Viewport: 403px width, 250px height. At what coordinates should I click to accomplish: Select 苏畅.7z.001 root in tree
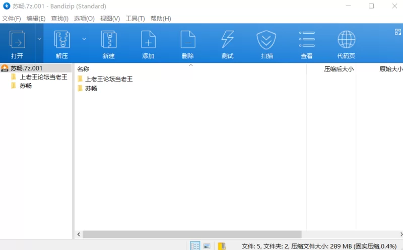36,68
